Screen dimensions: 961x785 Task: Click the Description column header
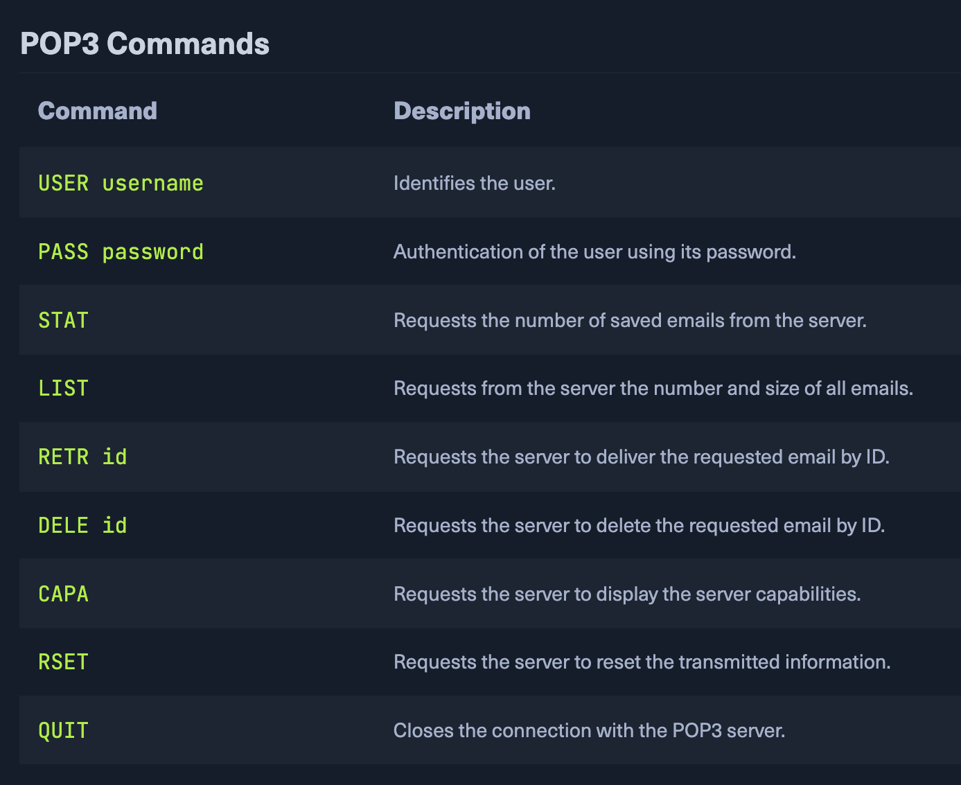point(462,111)
